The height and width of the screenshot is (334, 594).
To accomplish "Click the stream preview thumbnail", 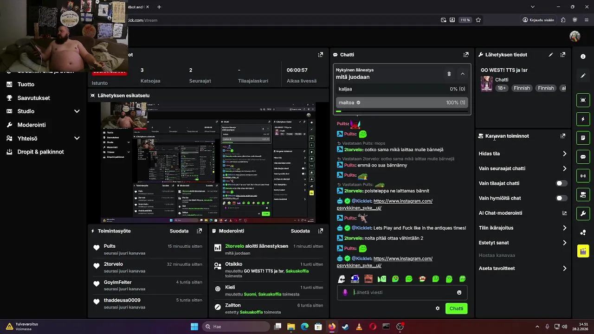I will [208, 163].
